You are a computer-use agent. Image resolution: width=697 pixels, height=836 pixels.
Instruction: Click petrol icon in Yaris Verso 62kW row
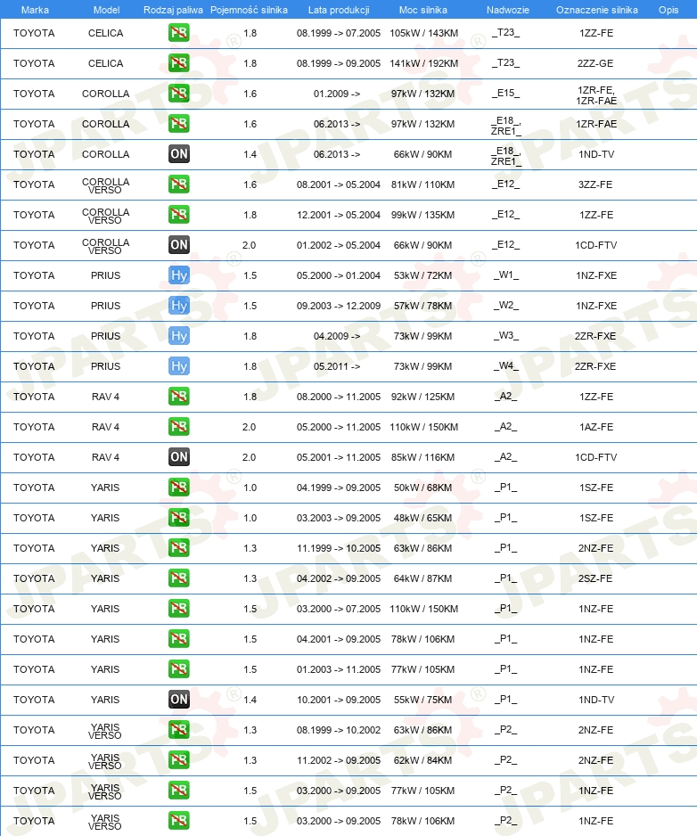178,760
